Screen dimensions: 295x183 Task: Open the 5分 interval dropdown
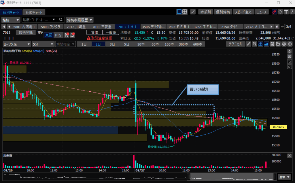tap(43, 44)
